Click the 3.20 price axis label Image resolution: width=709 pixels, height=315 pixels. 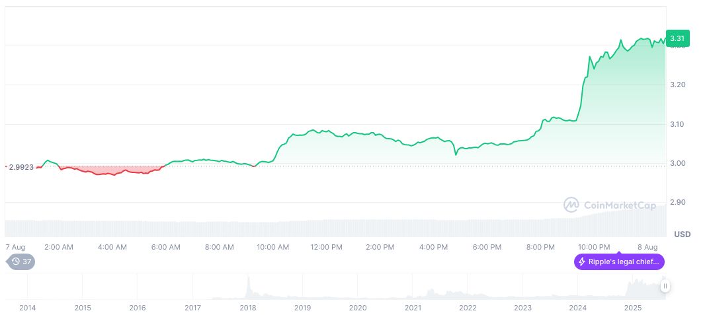[x=677, y=85]
